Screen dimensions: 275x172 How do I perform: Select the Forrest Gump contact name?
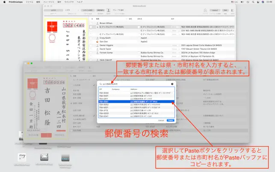tap(106, 53)
